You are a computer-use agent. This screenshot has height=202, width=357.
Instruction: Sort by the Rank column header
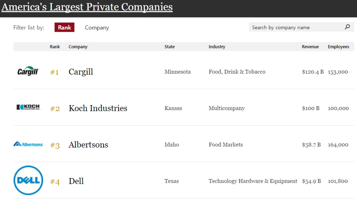55,47
